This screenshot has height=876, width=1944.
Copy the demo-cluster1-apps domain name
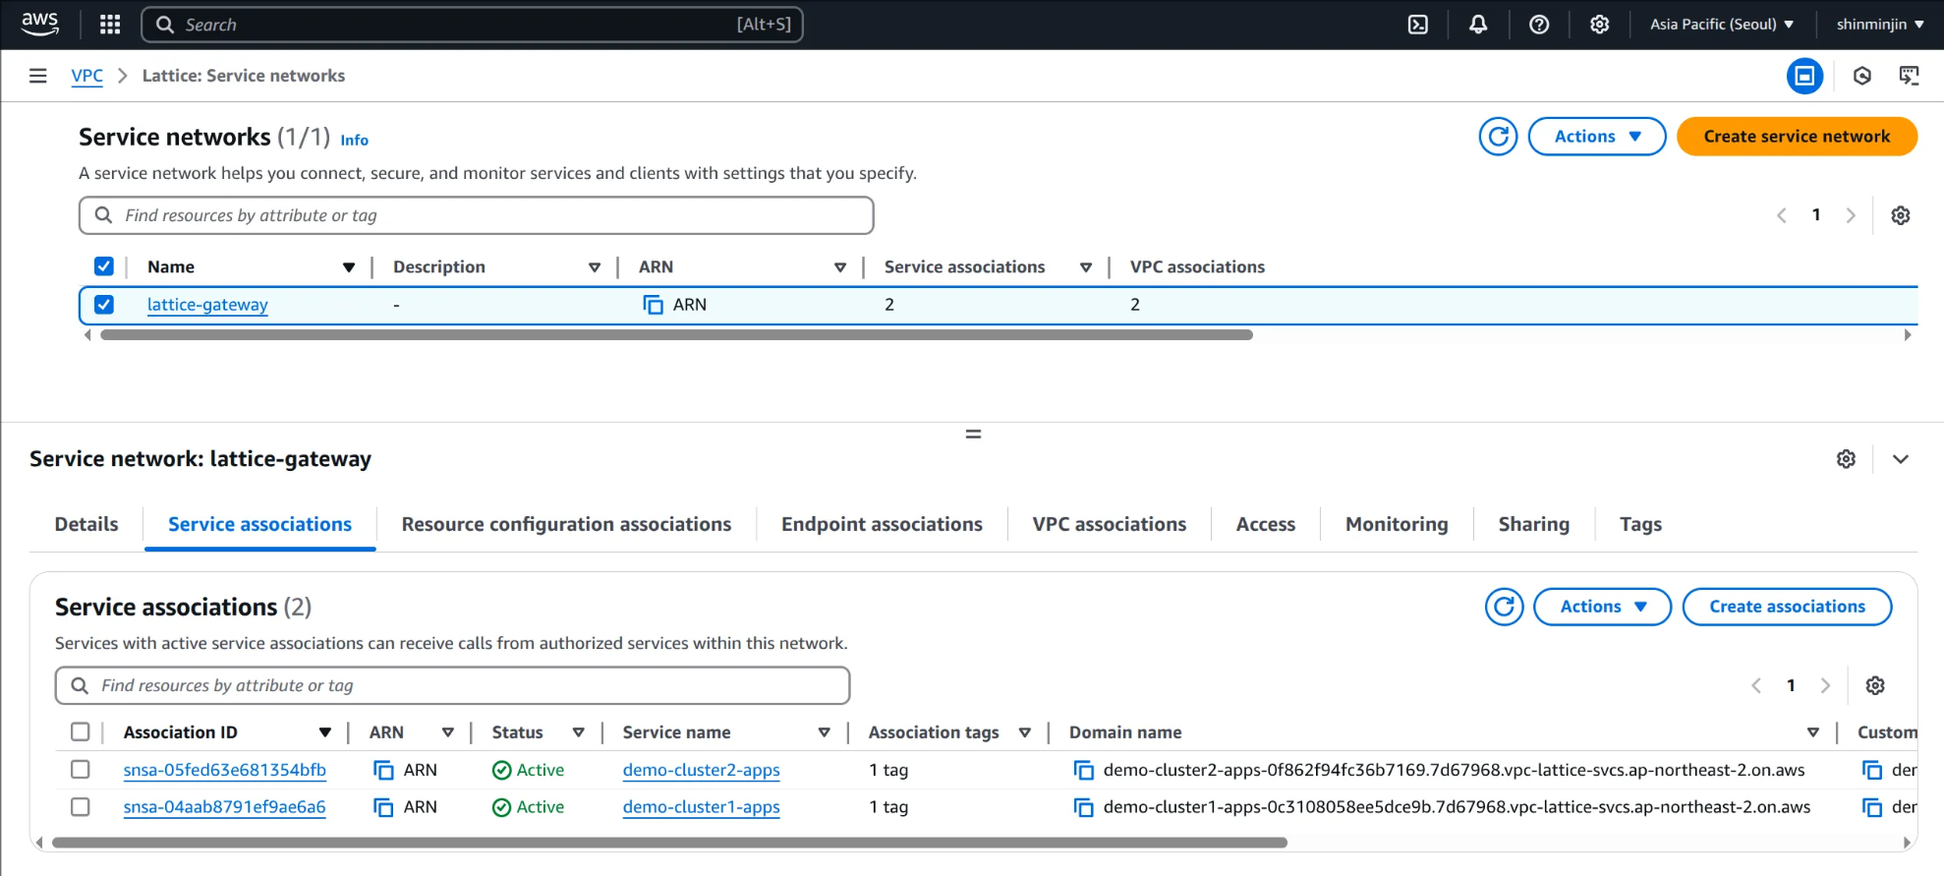point(1083,807)
